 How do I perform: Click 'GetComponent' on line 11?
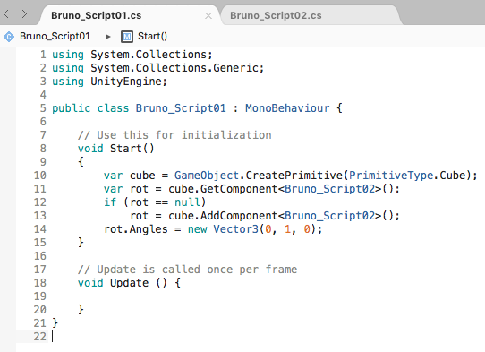tap(239, 189)
